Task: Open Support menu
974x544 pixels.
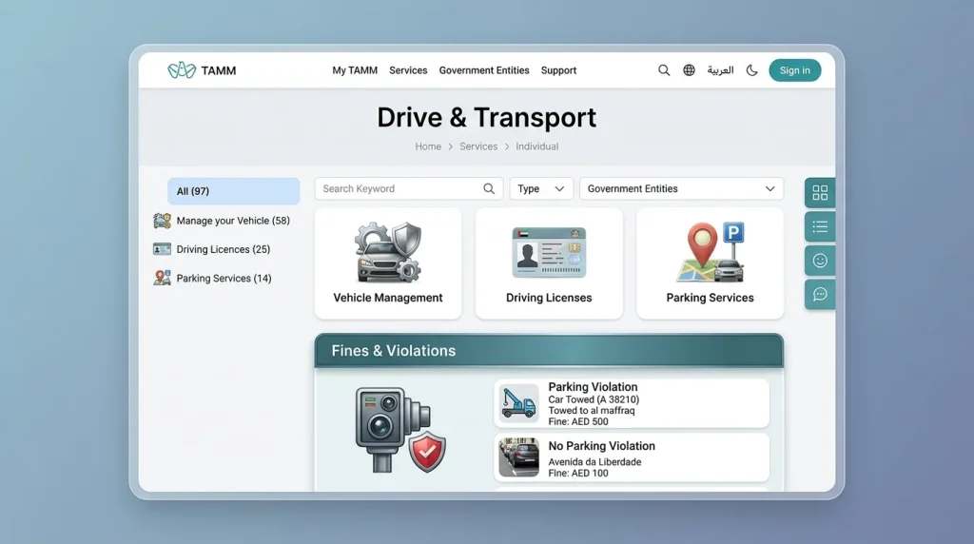Action: click(558, 70)
